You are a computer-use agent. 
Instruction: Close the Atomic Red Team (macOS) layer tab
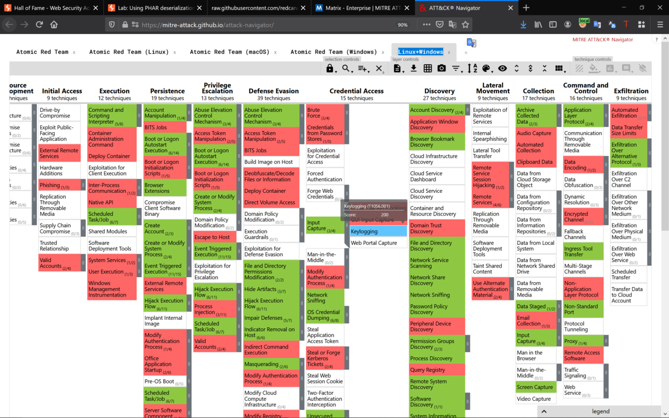(275, 52)
